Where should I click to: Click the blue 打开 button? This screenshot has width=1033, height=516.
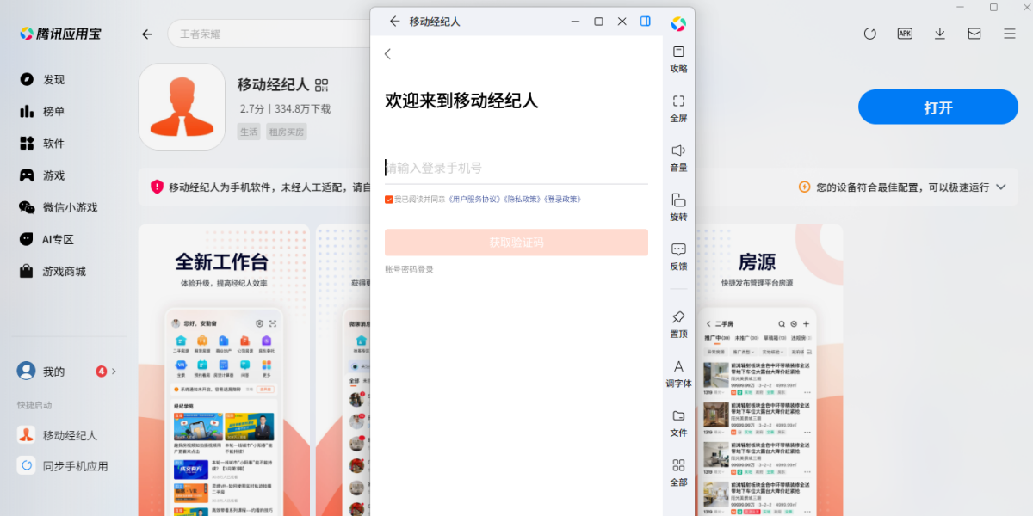[x=938, y=107]
